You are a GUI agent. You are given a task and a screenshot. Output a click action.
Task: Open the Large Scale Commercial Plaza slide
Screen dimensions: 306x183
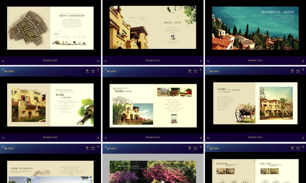click(x=50, y=172)
